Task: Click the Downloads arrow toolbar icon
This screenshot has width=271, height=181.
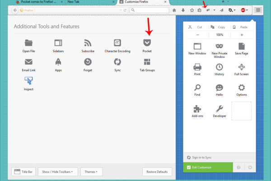Action: (183, 10)
